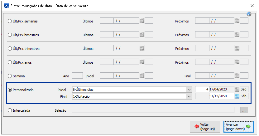Open calendar icon for Próximos anos date
The image size is (259, 136).
click(x=237, y=62)
